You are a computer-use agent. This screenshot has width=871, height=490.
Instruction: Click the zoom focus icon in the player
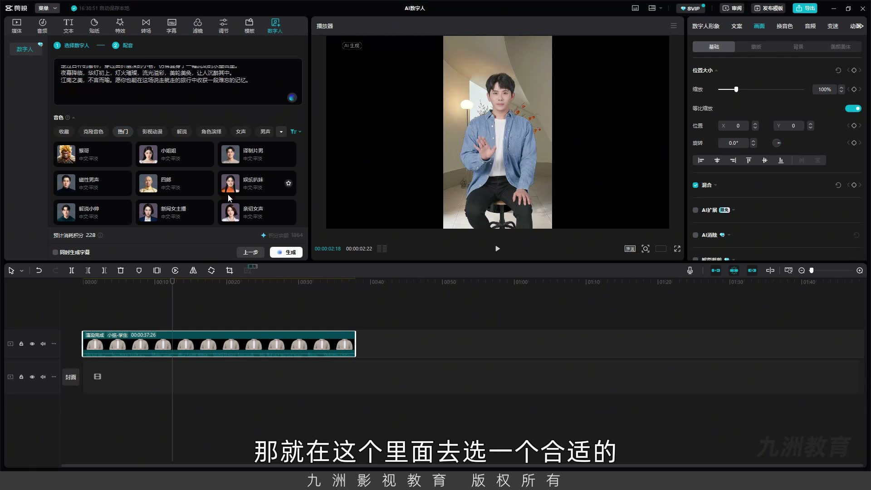click(646, 249)
